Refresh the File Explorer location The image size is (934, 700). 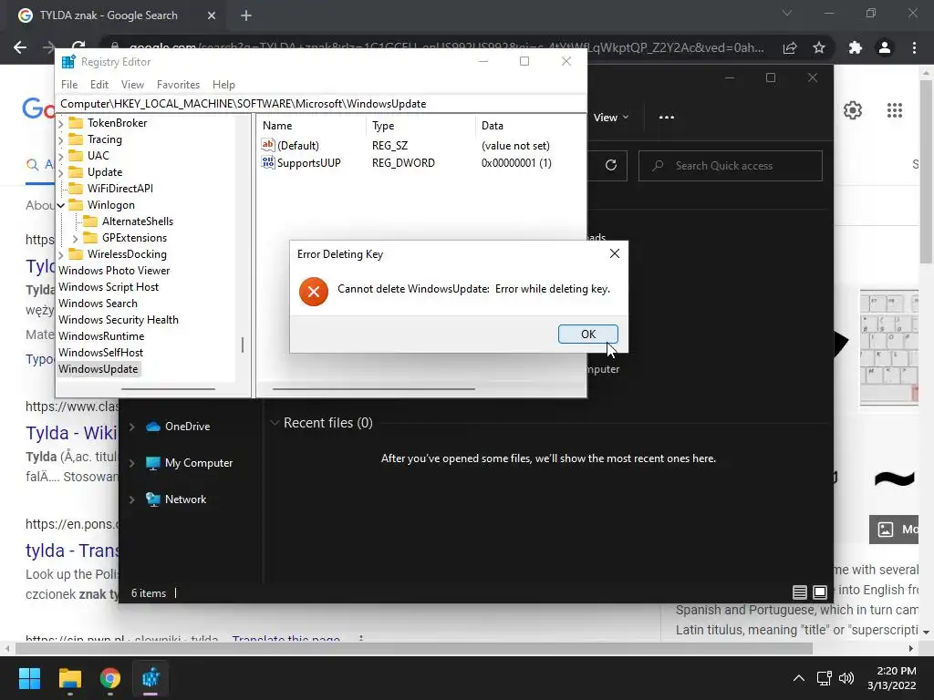pyautogui.click(x=610, y=165)
